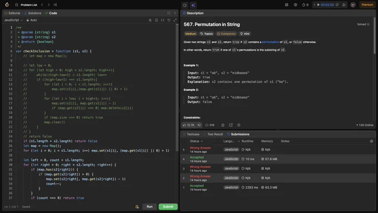The width and height of the screenshot is (378, 213).
Task: Reset the timer with refresh icon
Action: (x=337, y=5)
